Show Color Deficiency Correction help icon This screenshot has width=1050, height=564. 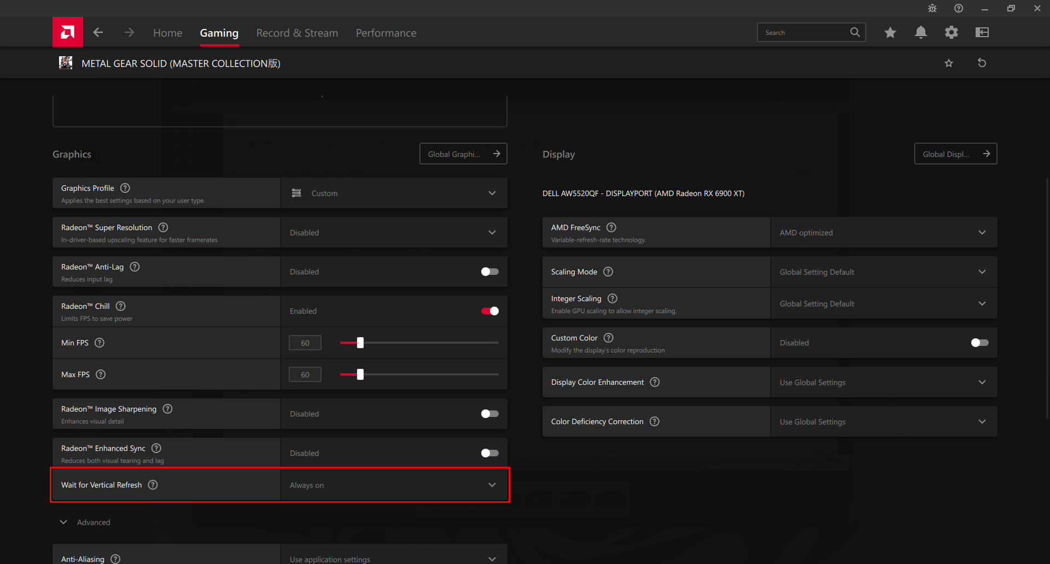point(655,421)
